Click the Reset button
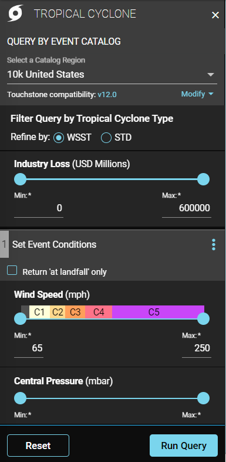Screen dimensions: 226x462 pyautogui.click(x=38, y=445)
